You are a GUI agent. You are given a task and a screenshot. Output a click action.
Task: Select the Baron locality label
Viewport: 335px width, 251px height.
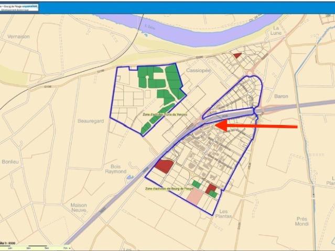281,96
